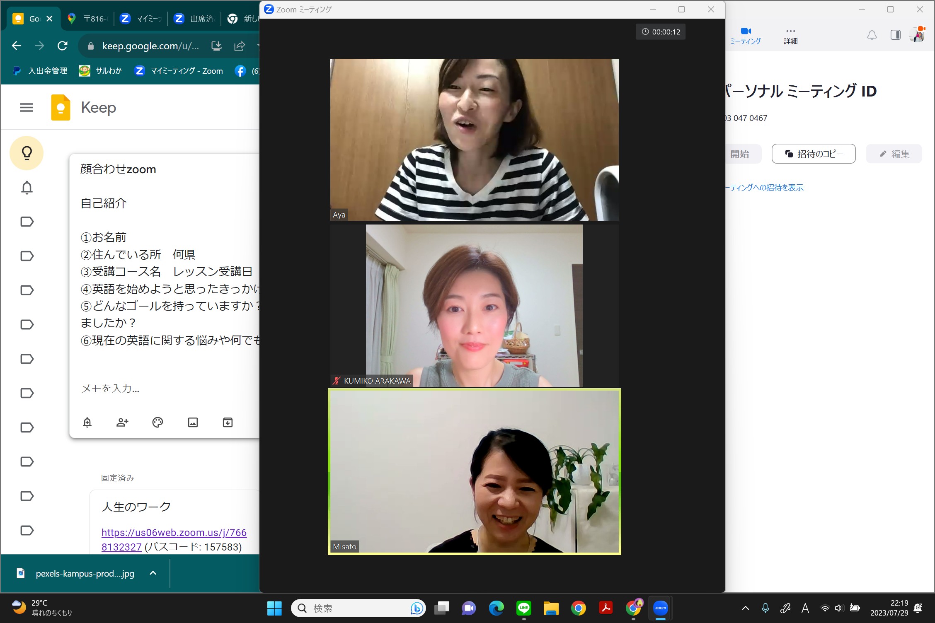This screenshot has height=623, width=935.
Task: Archive the 顔合わせzoom note
Action: 228,423
